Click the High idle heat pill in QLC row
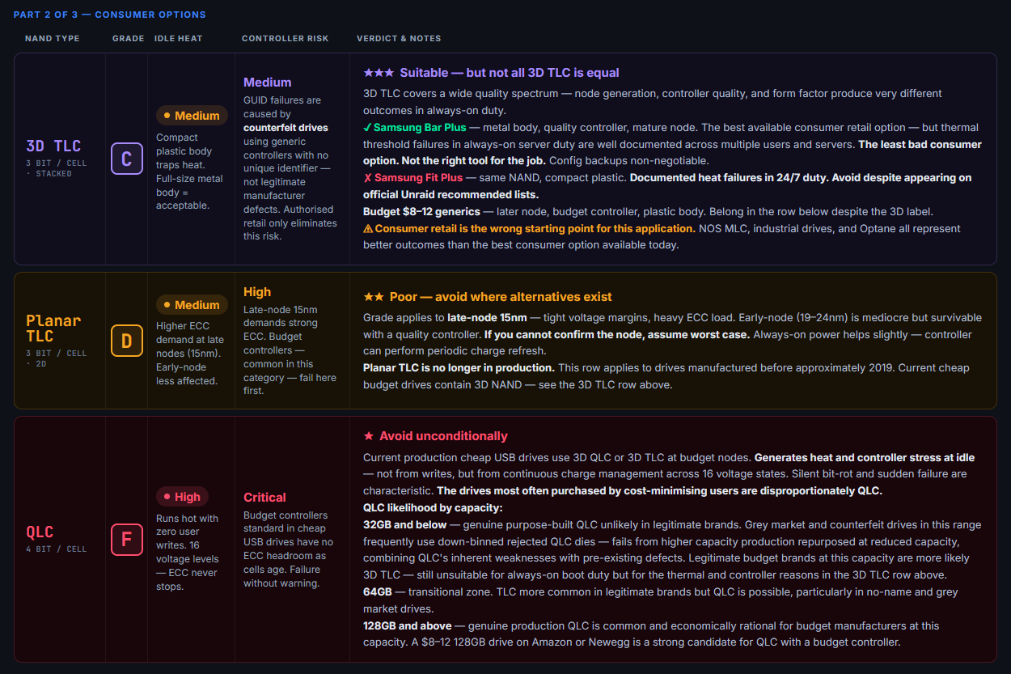1011x674 pixels. click(182, 497)
